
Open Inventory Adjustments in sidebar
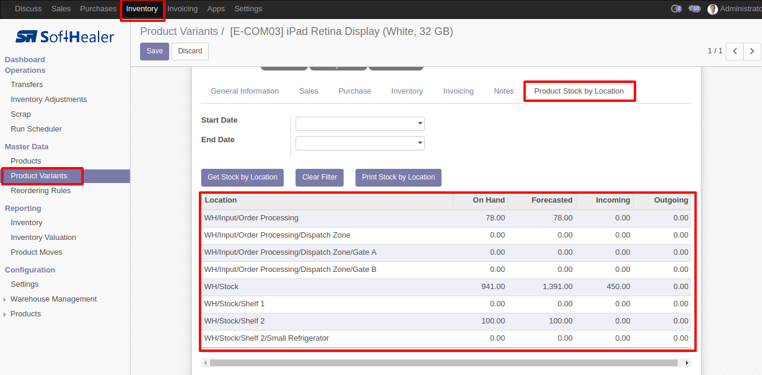[x=49, y=100]
